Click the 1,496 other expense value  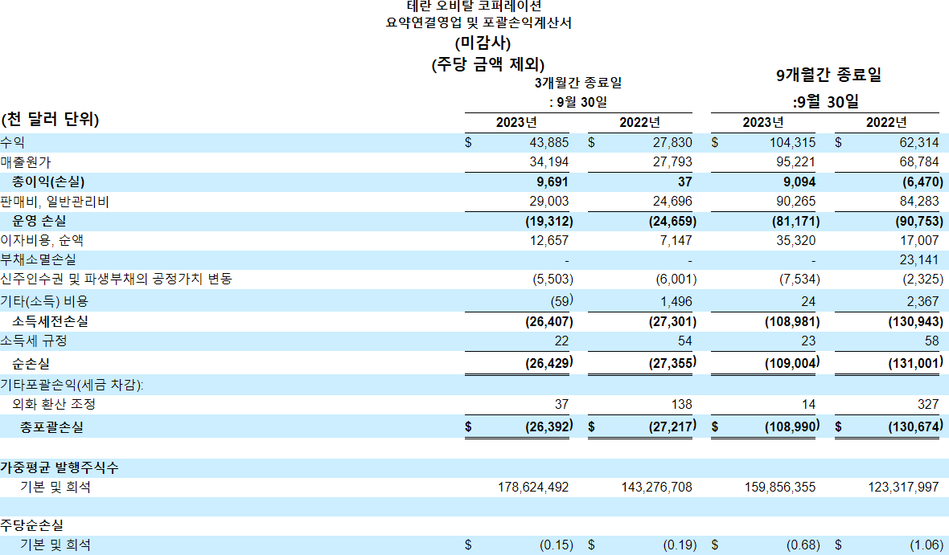[x=676, y=302]
